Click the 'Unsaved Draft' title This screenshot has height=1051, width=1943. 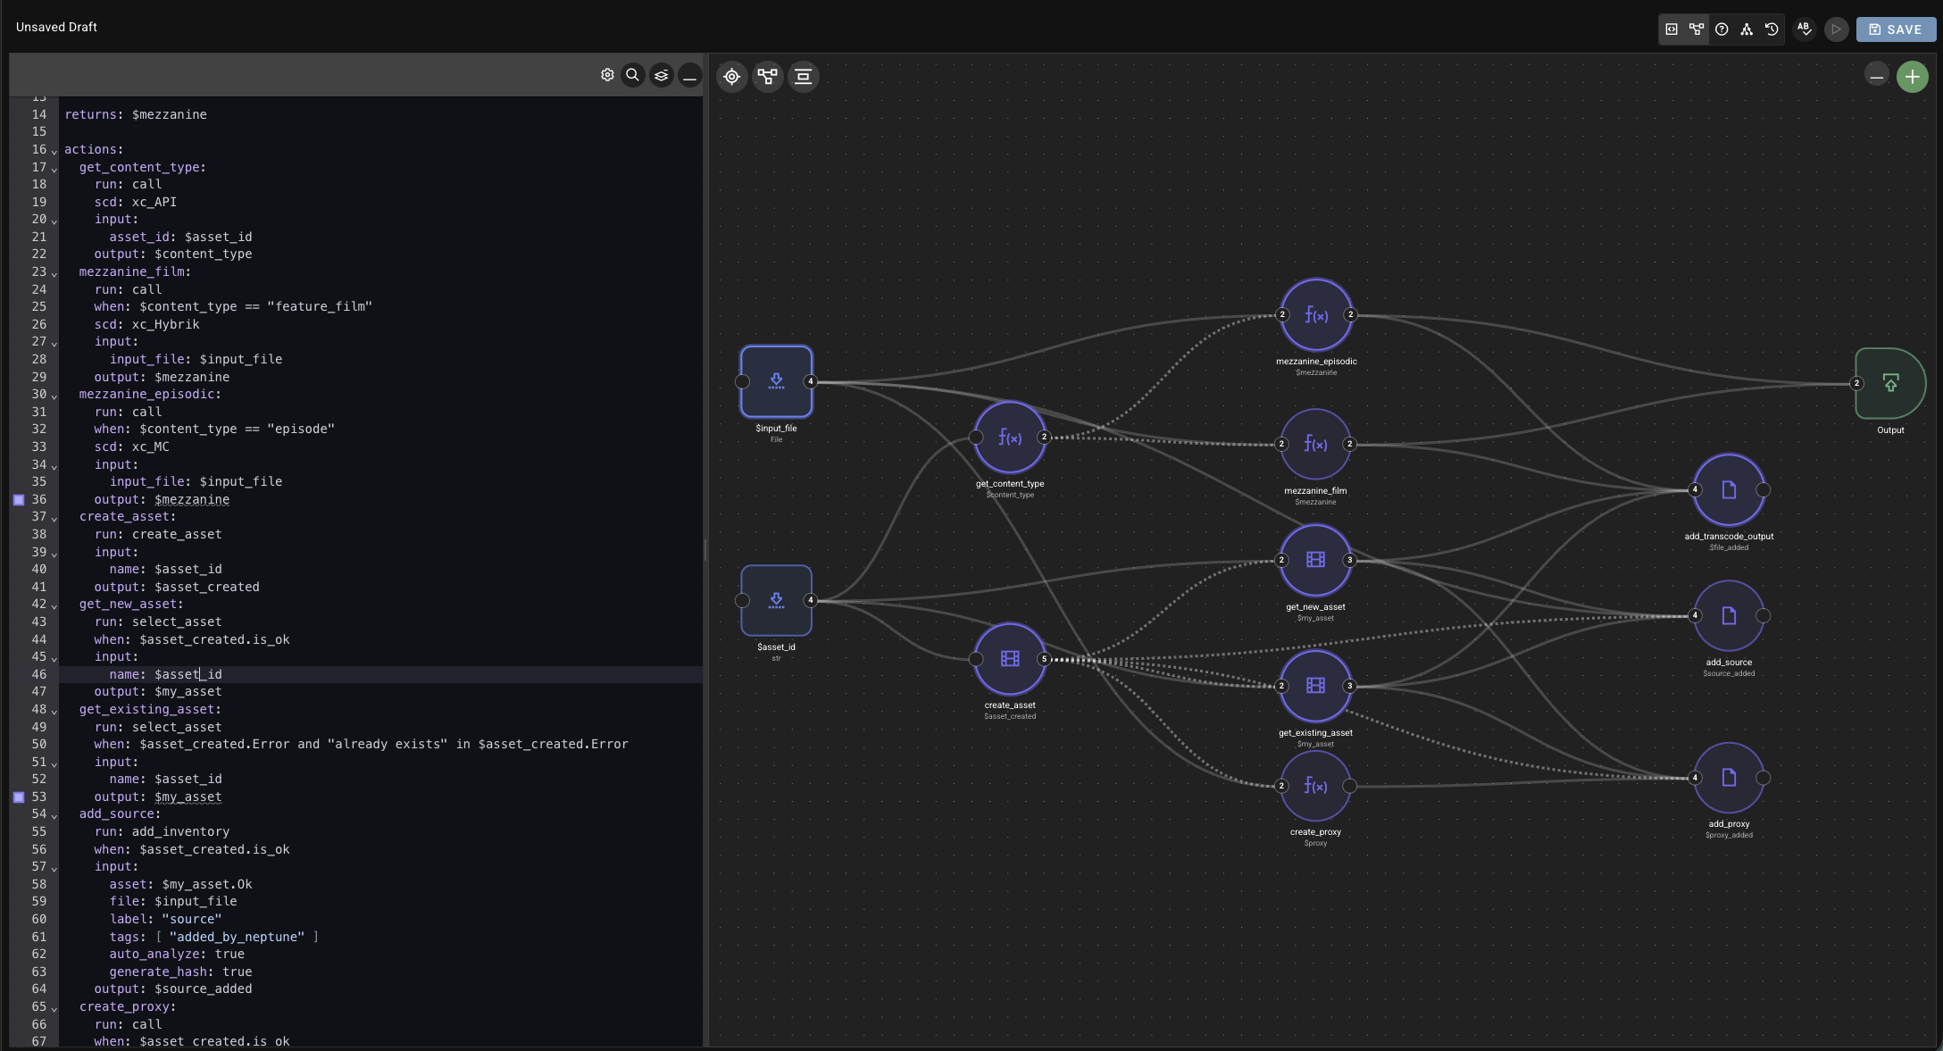point(56,27)
